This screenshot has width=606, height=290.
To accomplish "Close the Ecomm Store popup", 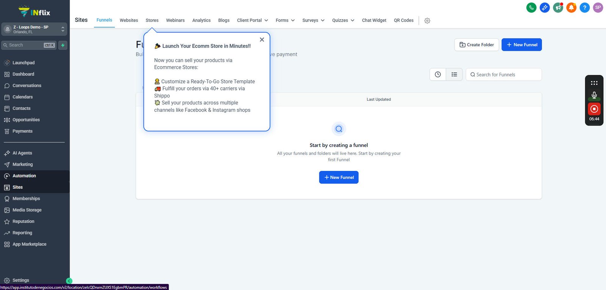I will tap(262, 40).
